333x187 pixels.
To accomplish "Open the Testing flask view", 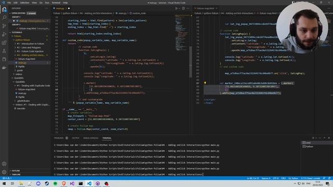I will pos(4,51).
